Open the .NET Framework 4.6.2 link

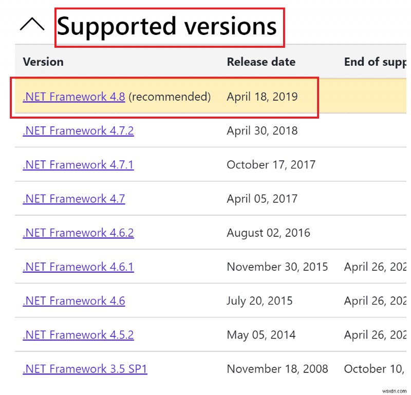pyautogui.click(x=78, y=232)
